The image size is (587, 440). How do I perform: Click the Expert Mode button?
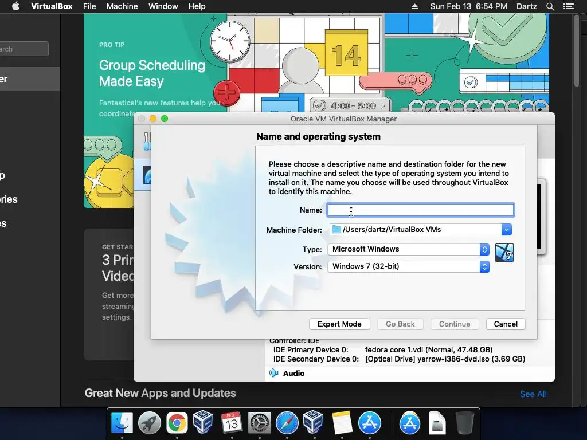click(339, 324)
